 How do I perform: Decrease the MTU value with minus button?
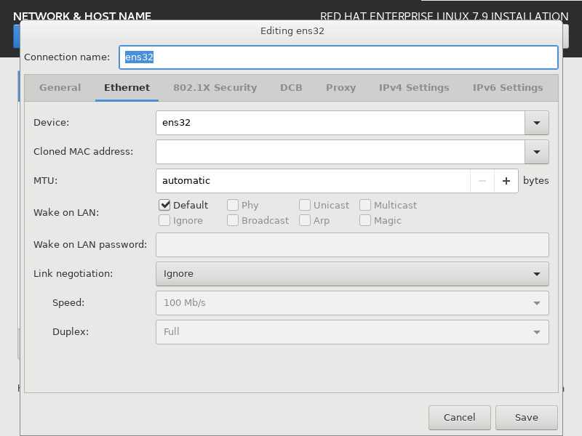[482, 180]
